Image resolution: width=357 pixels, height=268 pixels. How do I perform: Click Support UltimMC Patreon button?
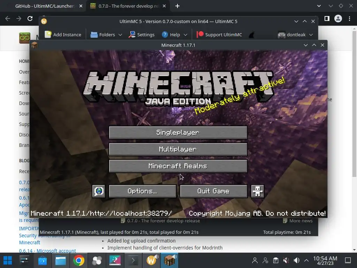[x=219, y=35]
